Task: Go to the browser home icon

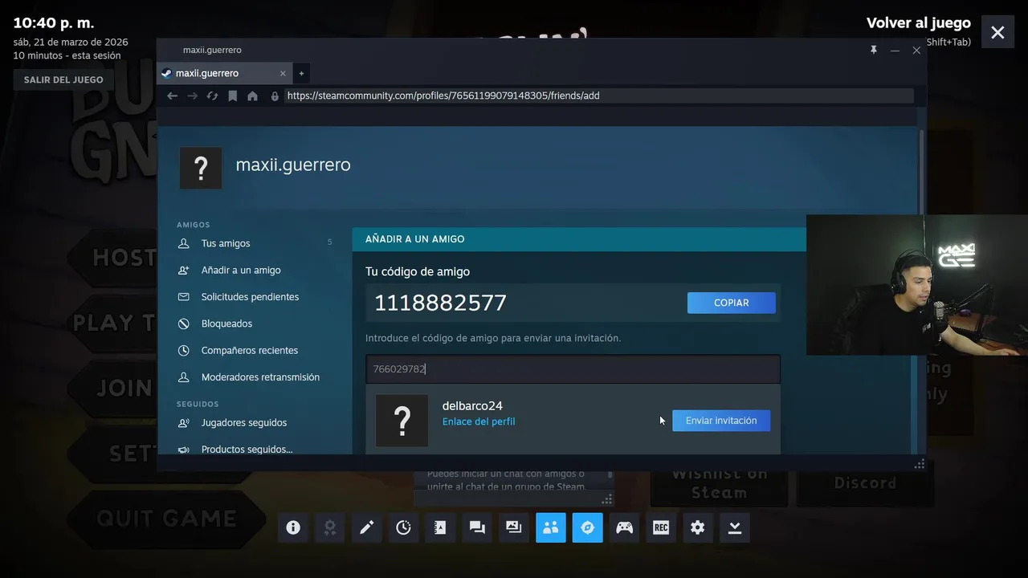Action: point(252,96)
